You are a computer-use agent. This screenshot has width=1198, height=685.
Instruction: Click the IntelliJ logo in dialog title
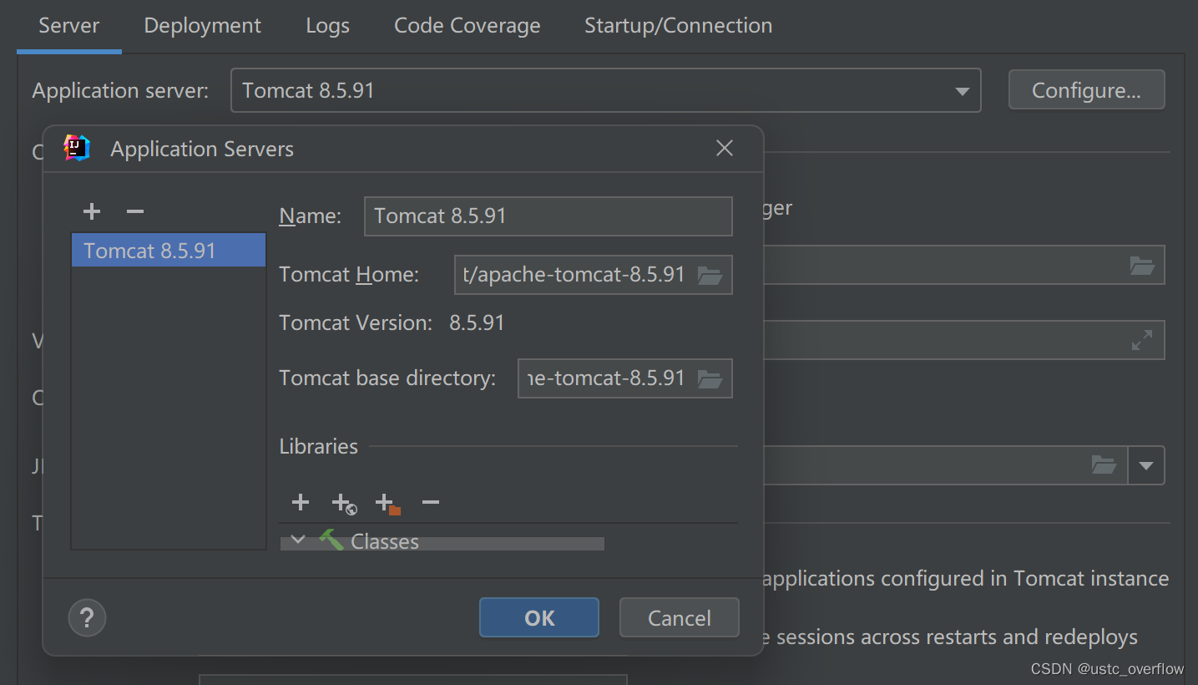pos(77,149)
